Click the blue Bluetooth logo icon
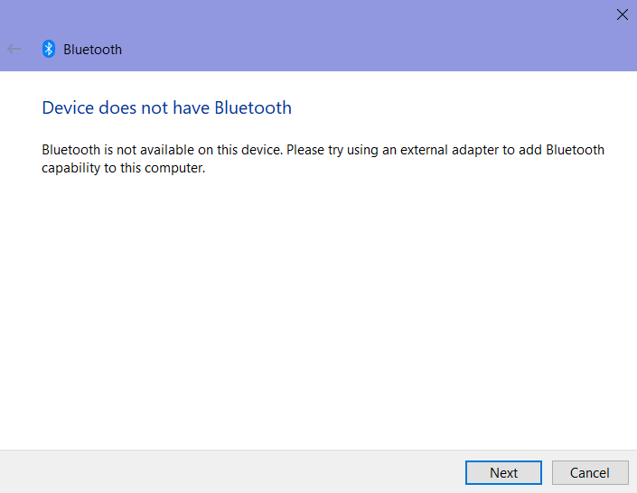 (x=49, y=50)
